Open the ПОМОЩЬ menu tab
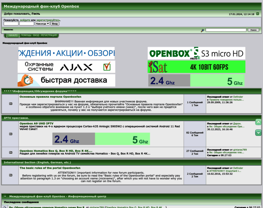The height and width of the screenshot is (208, 263). pyautogui.click(x=26, y=35)
